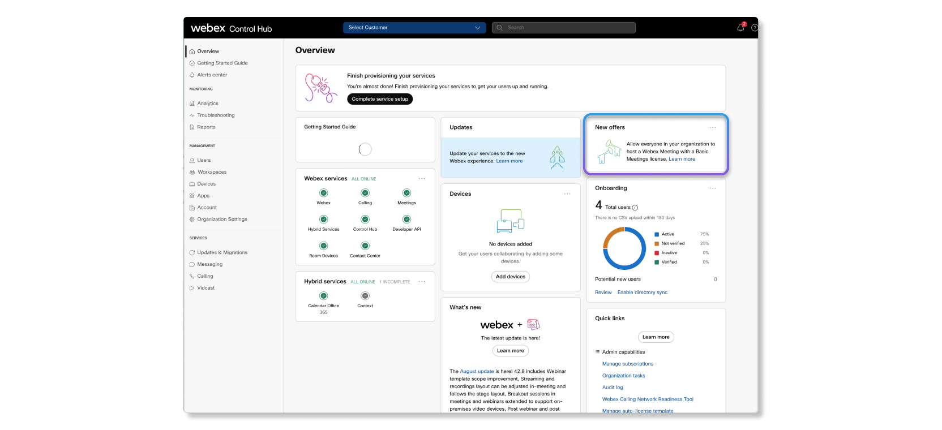Click the Room Devices status icon
The image size is (942, 430).
[x=324, y=246]
